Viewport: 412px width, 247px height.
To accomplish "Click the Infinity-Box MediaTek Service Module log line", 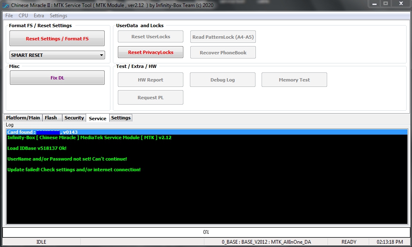I will (x=89, y=137).
